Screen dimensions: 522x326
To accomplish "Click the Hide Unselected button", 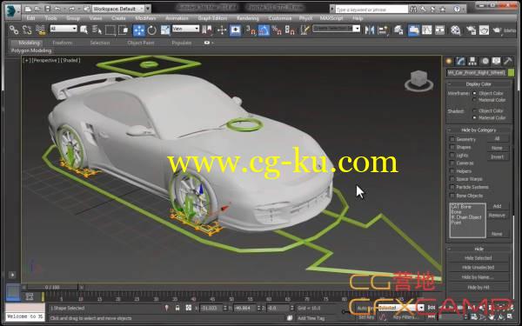I will click(x=478, y=268).
